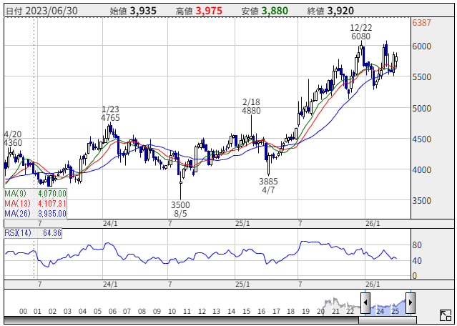Click the highlighted range area in the navigator
This screenshot has height=326, width=457.
(x=388, y=302)
